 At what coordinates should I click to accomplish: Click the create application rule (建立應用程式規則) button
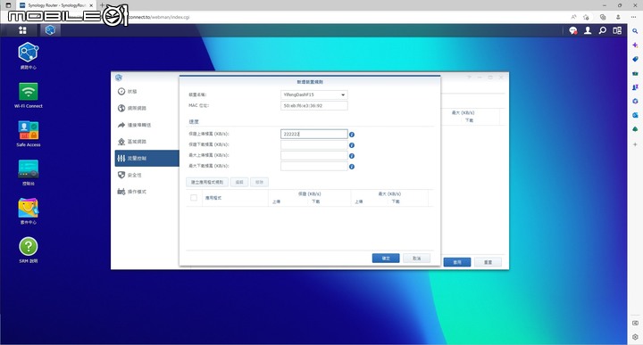pos(207,182)
